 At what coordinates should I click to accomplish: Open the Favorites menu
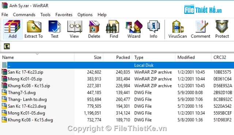pos(64,15)
